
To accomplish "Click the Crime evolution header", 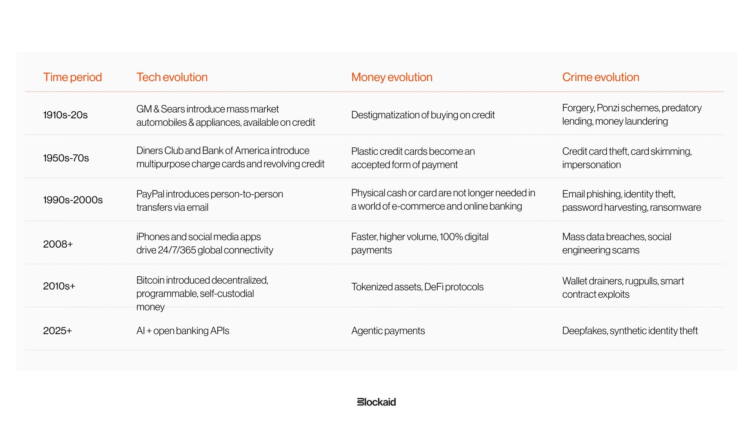I will [600, 77].
